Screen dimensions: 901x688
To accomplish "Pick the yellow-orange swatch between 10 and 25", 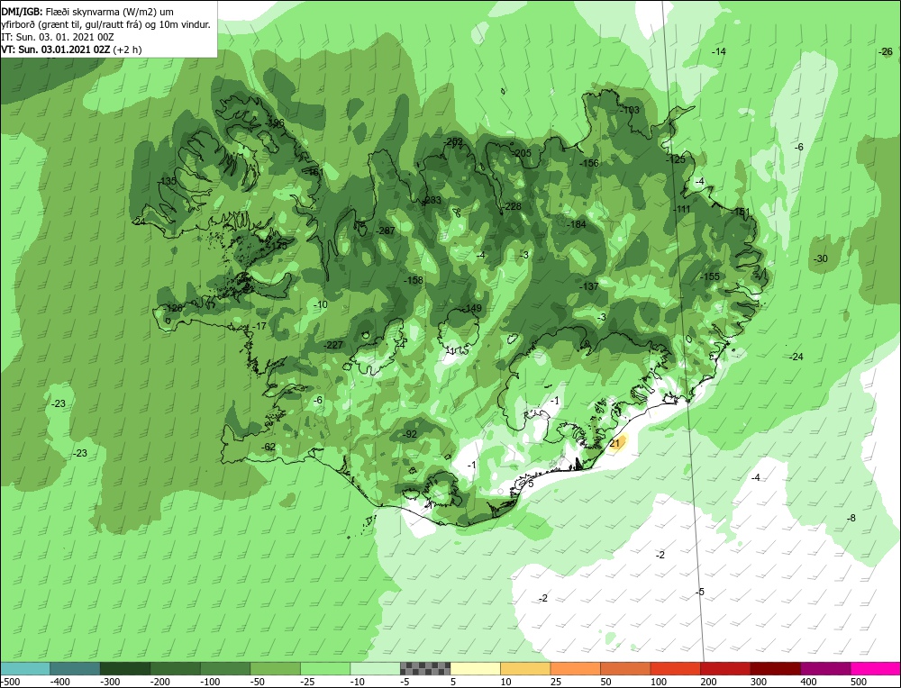I will [524, 668].
